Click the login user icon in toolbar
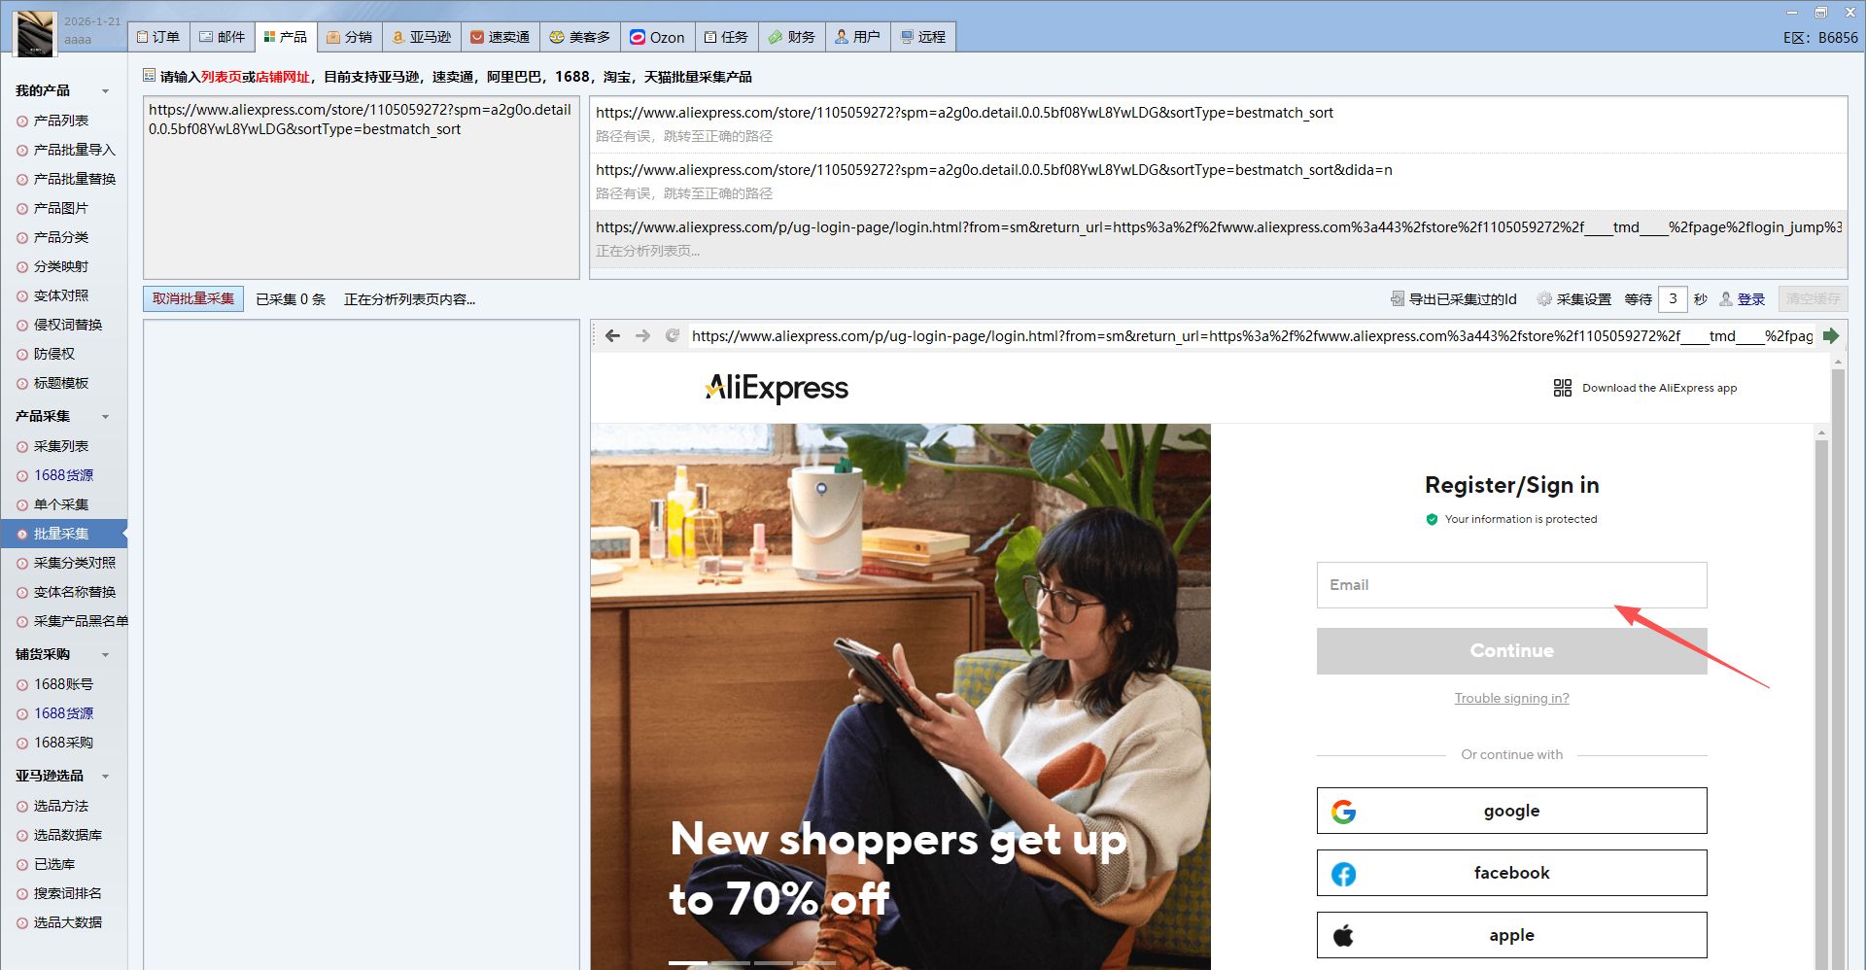1866x970 pixels. point(1726,299)
